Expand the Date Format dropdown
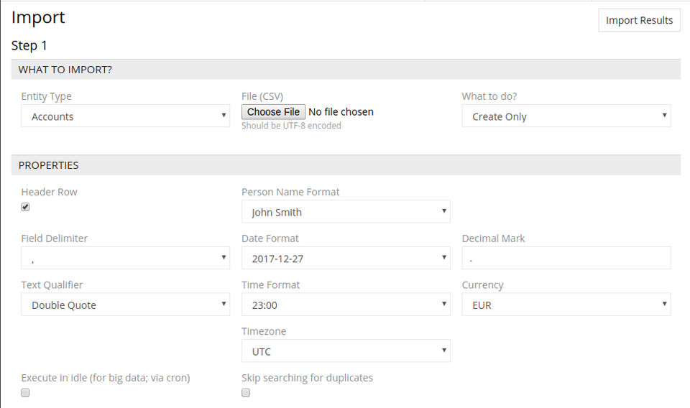 pyautogui.click(x=345, y=258)
